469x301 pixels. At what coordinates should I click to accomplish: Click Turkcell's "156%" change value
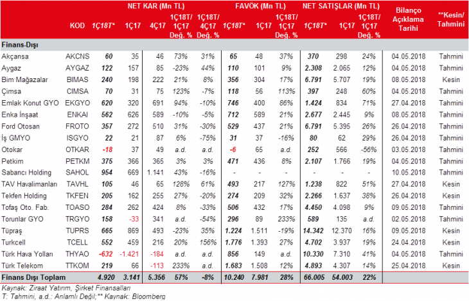(208, 243)
